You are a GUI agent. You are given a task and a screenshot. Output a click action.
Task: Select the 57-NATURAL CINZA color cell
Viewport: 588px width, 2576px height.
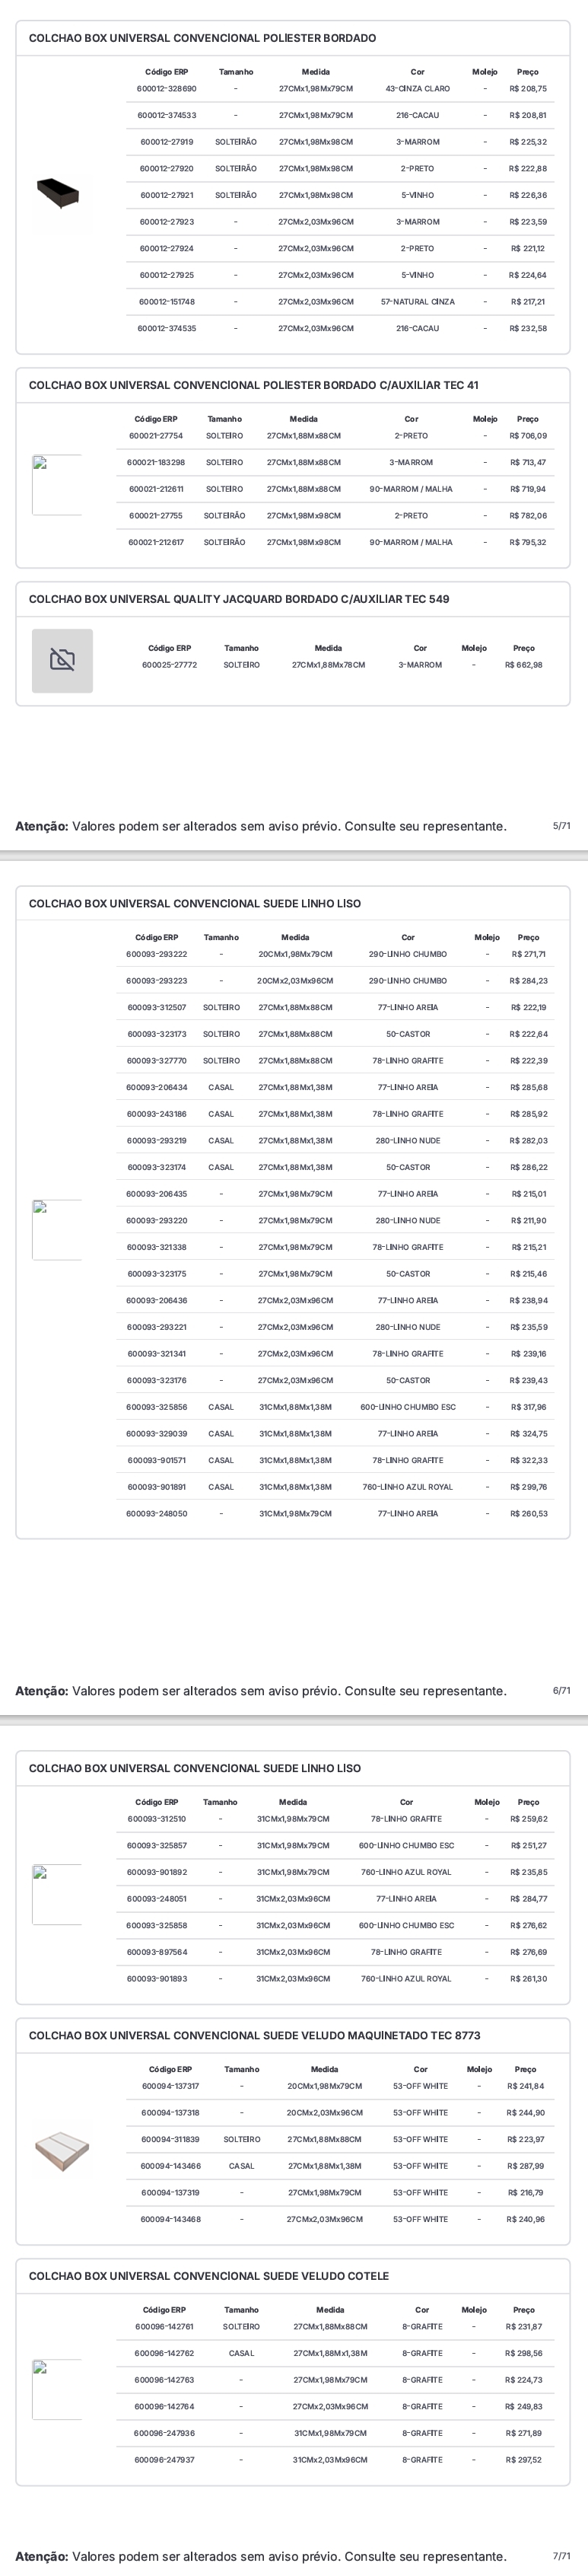tap(417, 302)
